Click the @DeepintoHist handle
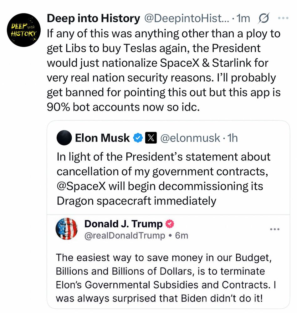The width and height of the screenshot is (297, 313). click(x=186, y=19)
